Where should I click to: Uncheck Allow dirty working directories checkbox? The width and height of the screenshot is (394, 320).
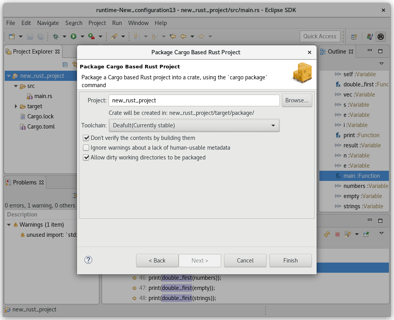coord(86,157)
